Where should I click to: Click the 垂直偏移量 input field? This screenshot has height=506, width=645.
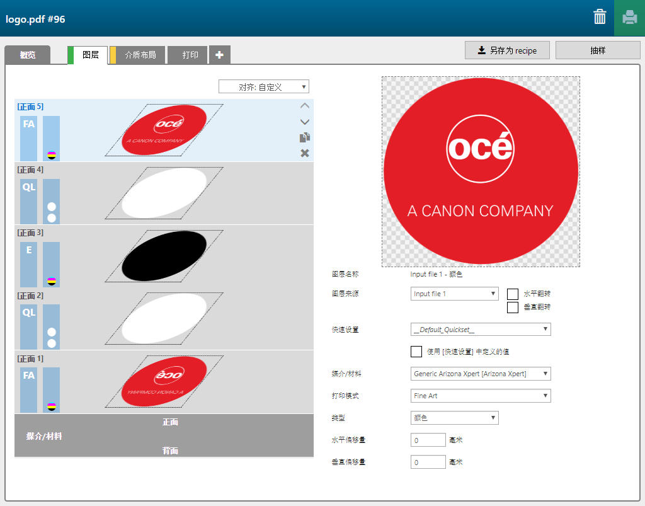(x=428, y=461)
